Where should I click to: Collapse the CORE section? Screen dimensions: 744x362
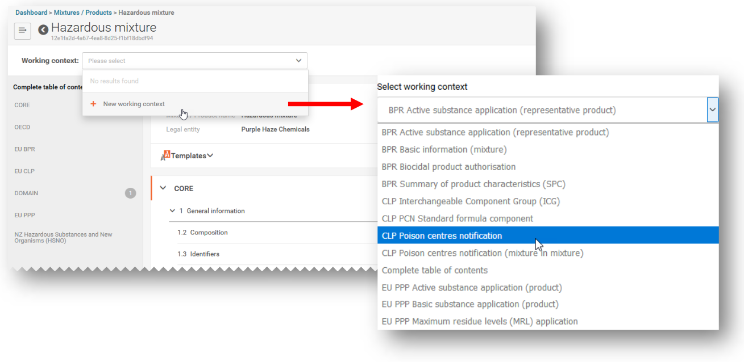tap(163, 188)
